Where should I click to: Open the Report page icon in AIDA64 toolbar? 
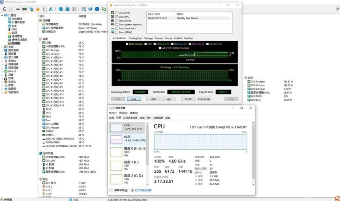[x=11, y=9]
